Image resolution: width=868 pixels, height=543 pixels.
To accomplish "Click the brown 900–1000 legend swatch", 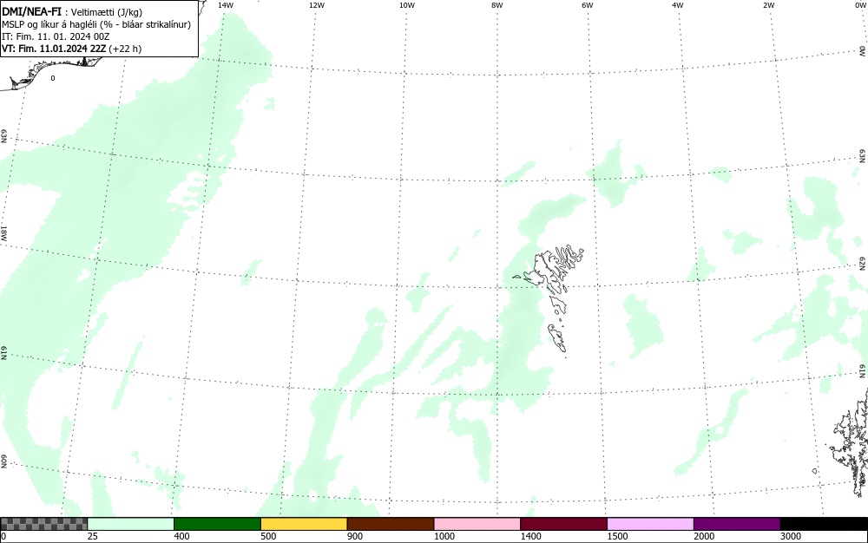I will pyautogui.click(x=391, y=524).
